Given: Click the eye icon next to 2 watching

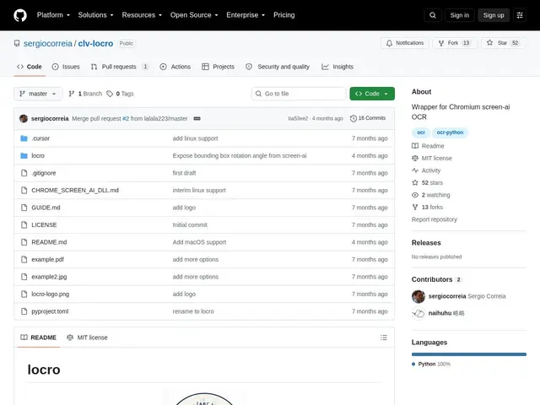Looking at the screenshot, I should click(415, 195).
